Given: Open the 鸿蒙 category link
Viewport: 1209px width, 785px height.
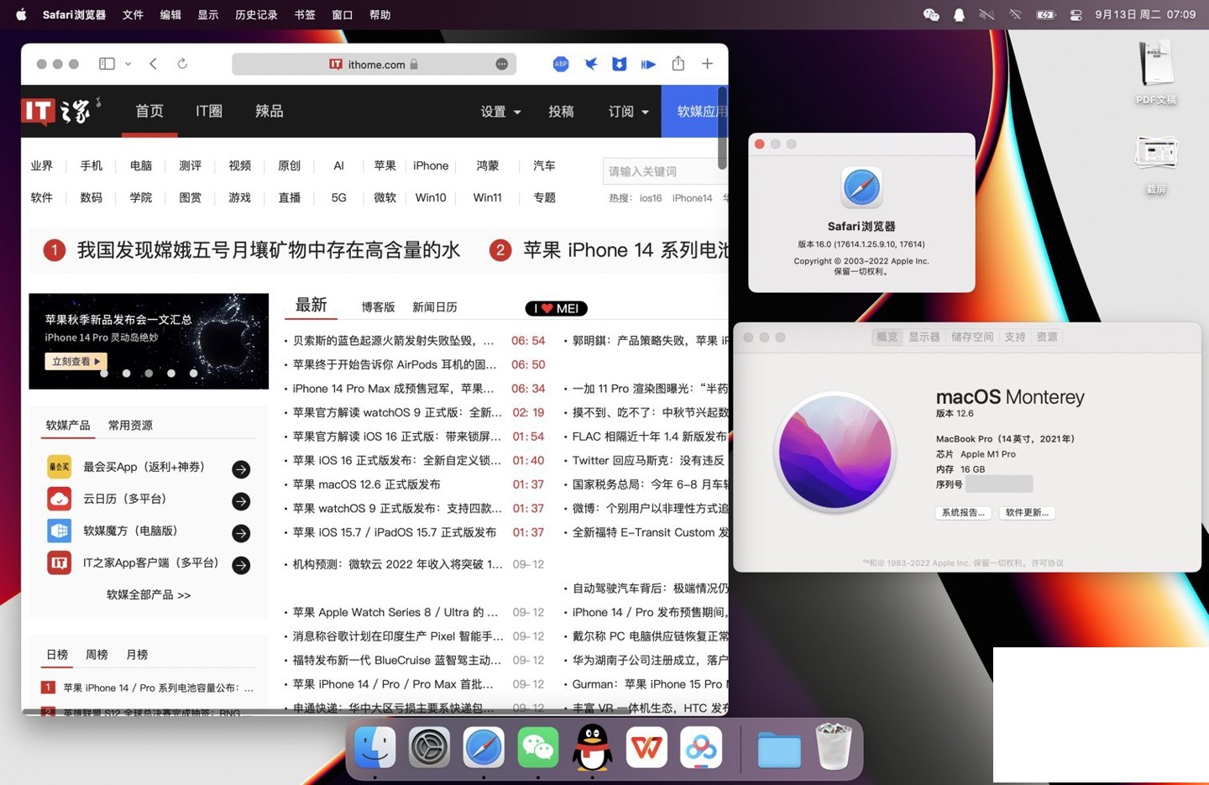Looking at the screenshot, I should point(488,166).
